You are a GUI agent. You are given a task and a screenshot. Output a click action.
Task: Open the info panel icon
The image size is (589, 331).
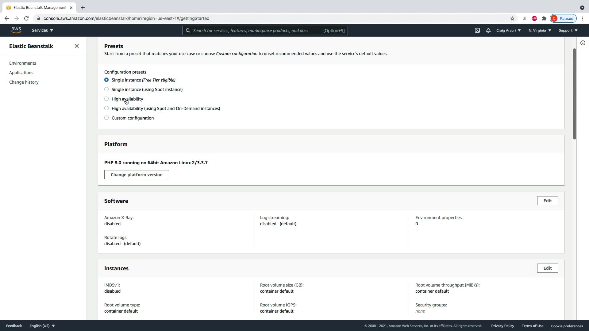click(583, 43)
